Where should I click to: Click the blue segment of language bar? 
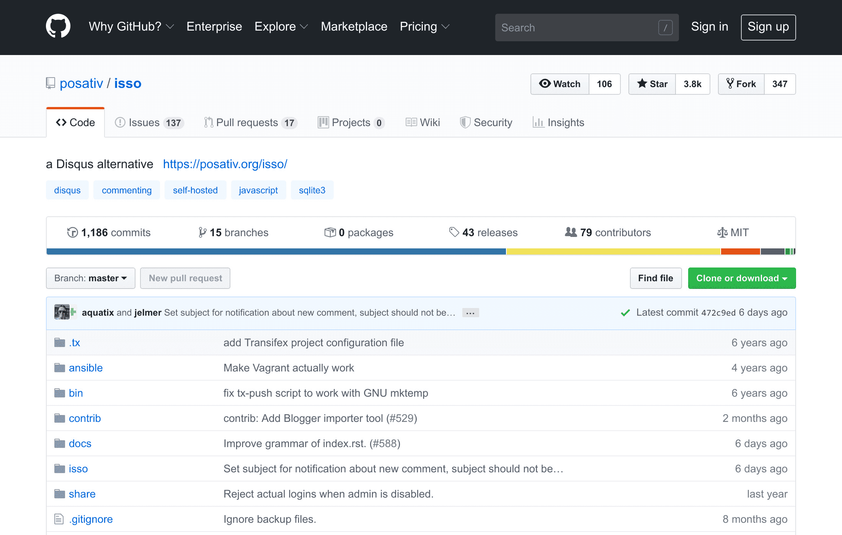(x=276, y=251)
